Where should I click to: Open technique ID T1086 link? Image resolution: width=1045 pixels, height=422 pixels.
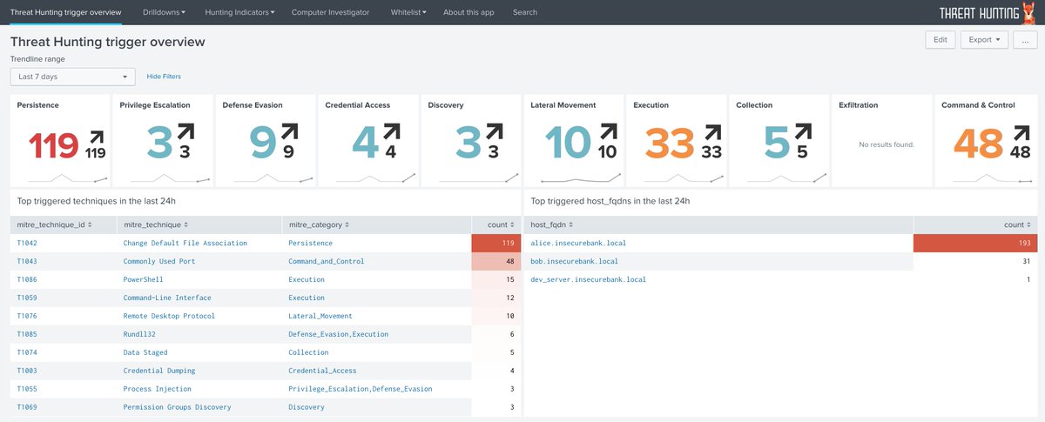click(x=28, y=279)
